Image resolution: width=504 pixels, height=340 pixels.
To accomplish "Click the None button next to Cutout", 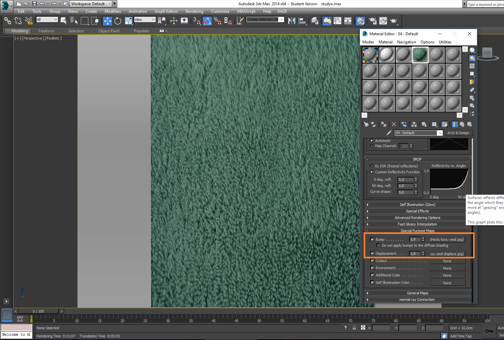I will point(447,261).
